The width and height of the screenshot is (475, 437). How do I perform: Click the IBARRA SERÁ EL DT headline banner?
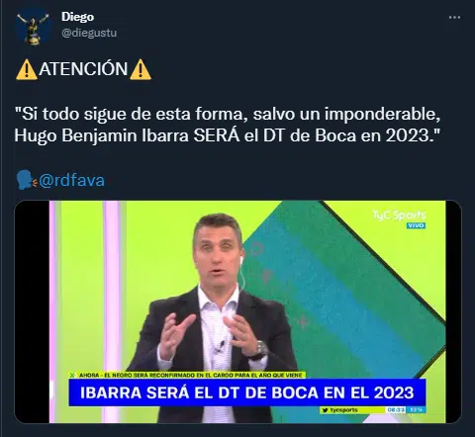(247, 393)
